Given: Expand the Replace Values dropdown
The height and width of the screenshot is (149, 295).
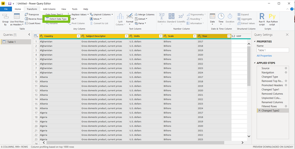Looking at the screenshot, I should pyautogui.click(x=88, y=15).
